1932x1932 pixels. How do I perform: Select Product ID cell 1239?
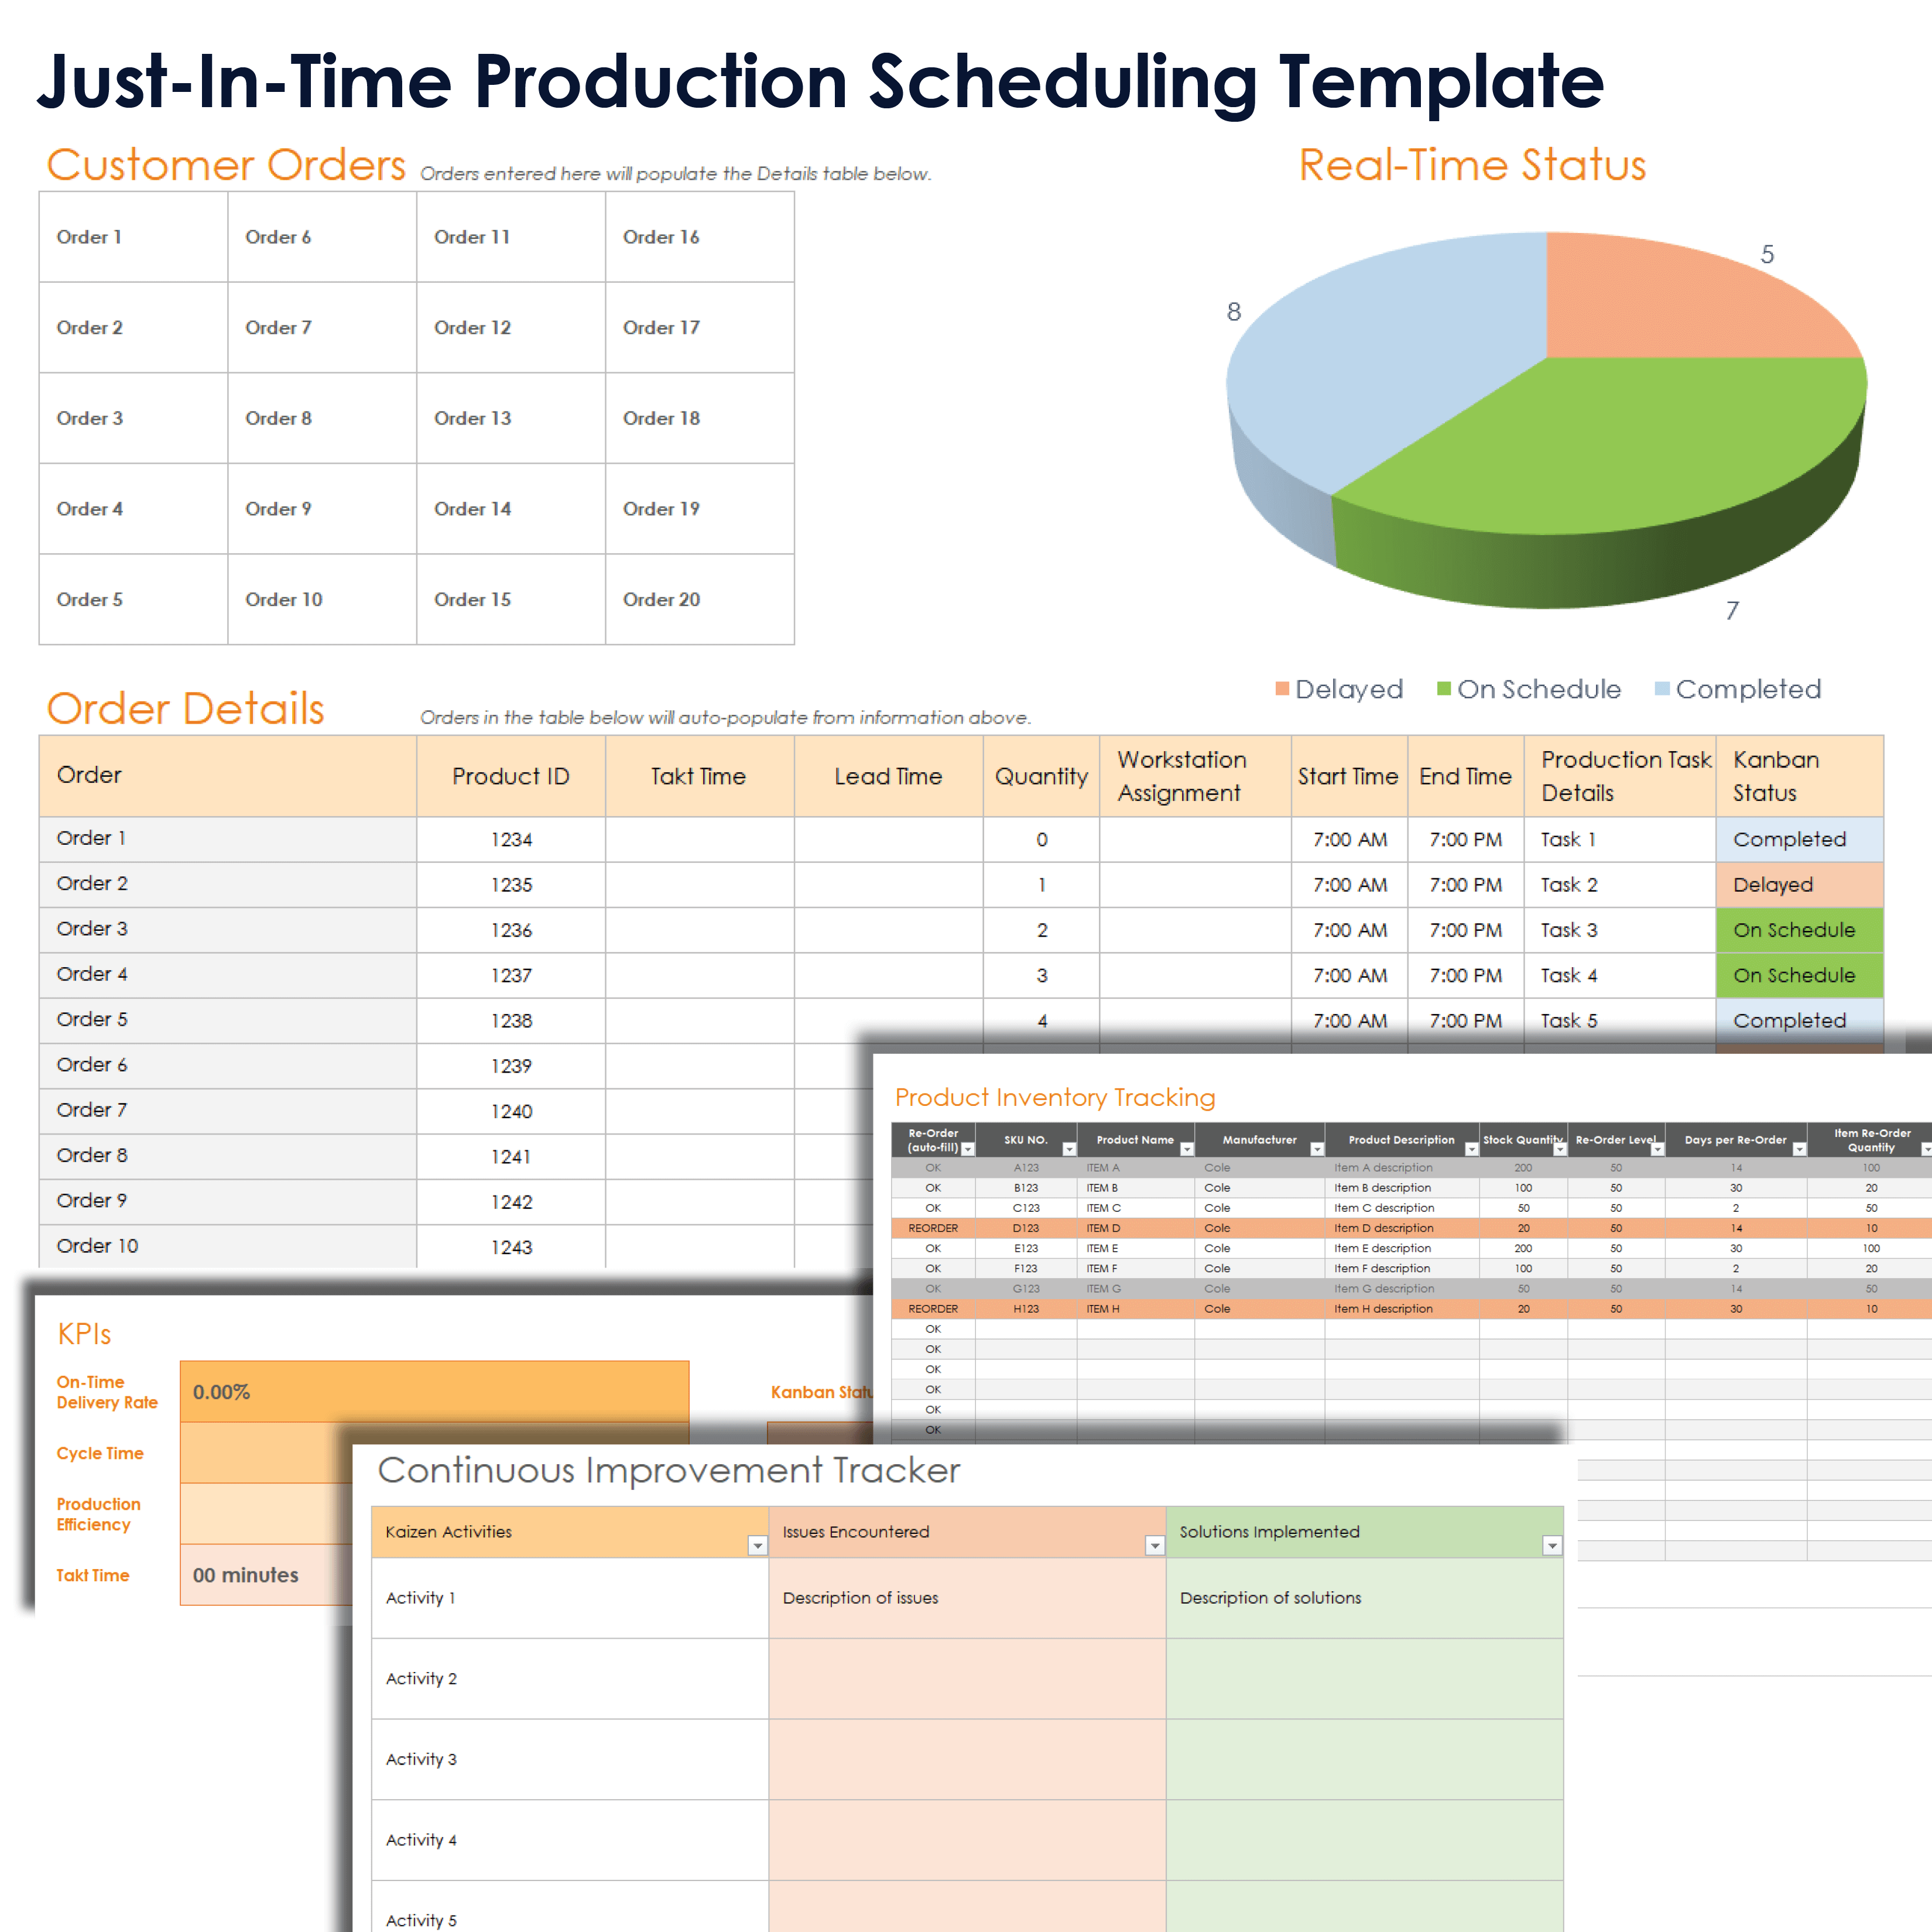tap(511, 1066)
